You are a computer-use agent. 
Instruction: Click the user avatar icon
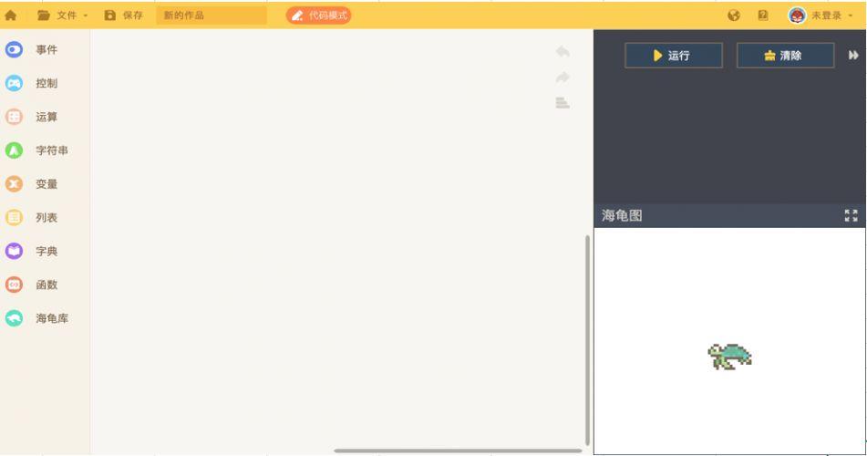click(x=797, y=16)
